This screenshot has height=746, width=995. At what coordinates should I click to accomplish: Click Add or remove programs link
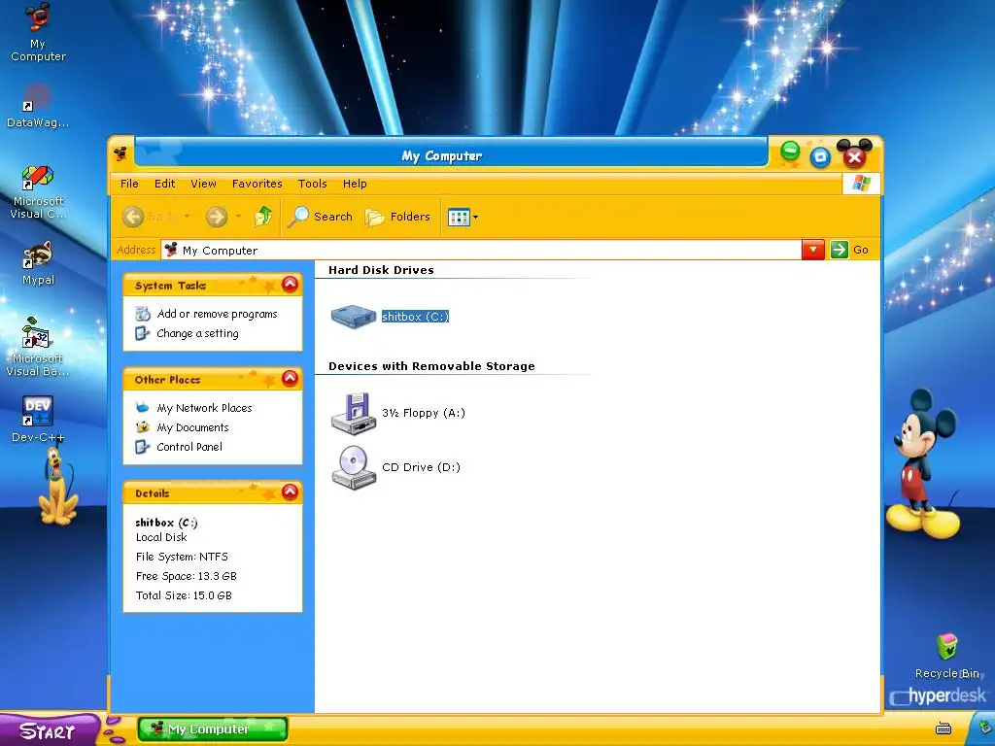[x=217, y=314]
